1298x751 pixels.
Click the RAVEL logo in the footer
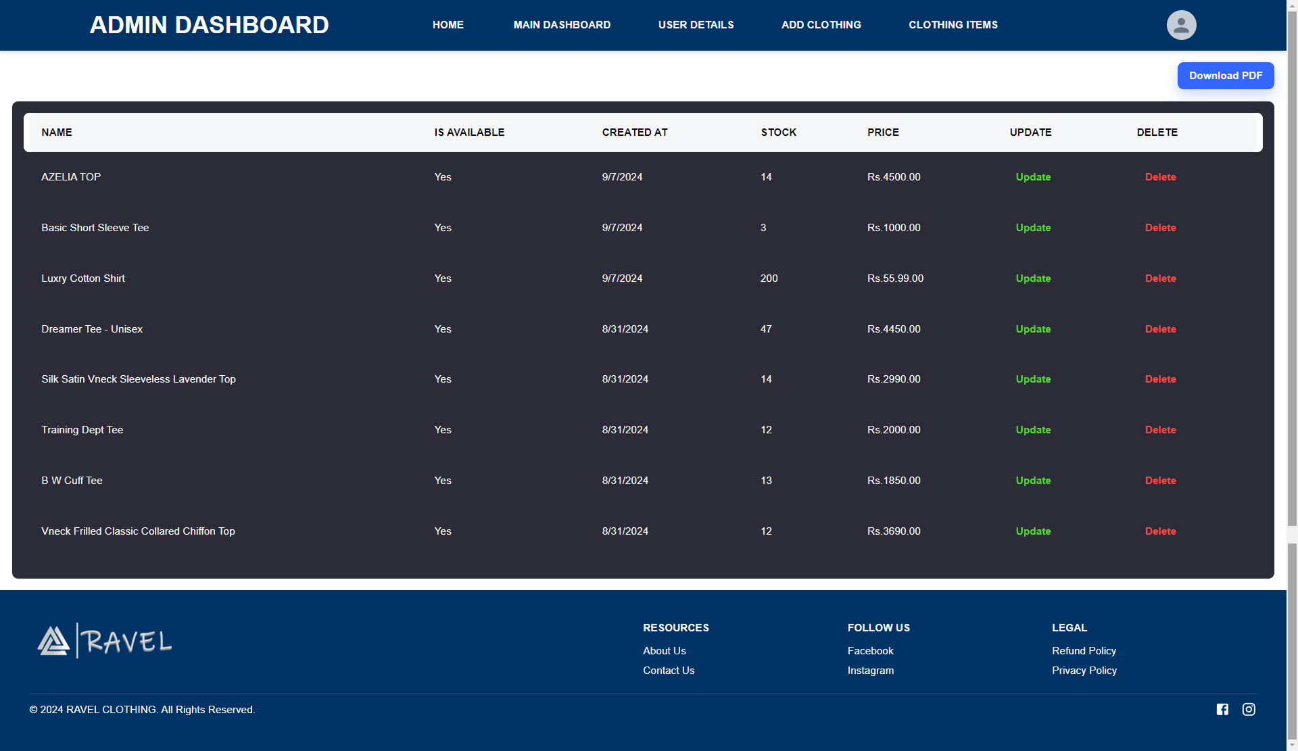[x=104, y=639]
